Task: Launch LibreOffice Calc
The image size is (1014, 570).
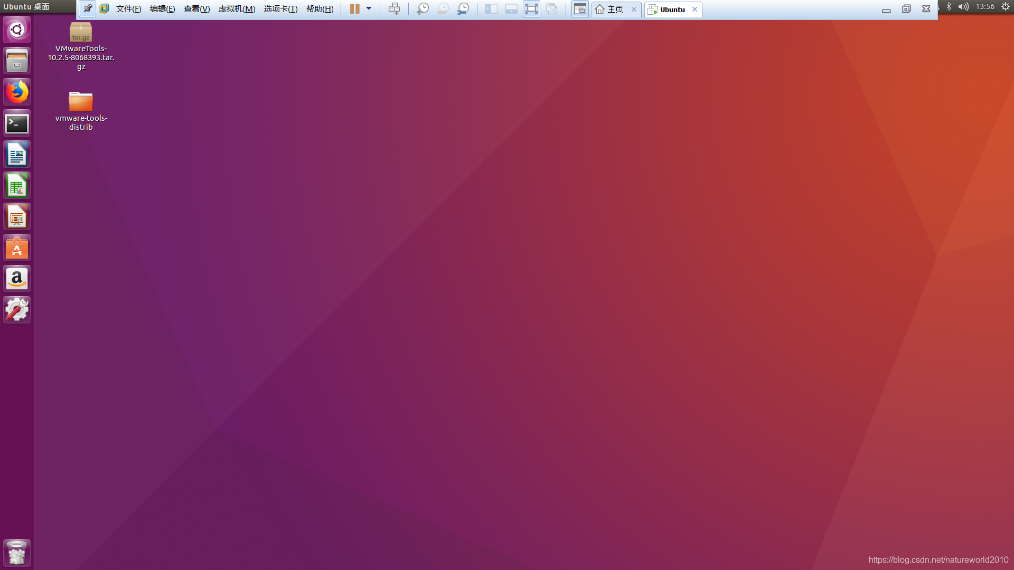Action: (17, 185)
